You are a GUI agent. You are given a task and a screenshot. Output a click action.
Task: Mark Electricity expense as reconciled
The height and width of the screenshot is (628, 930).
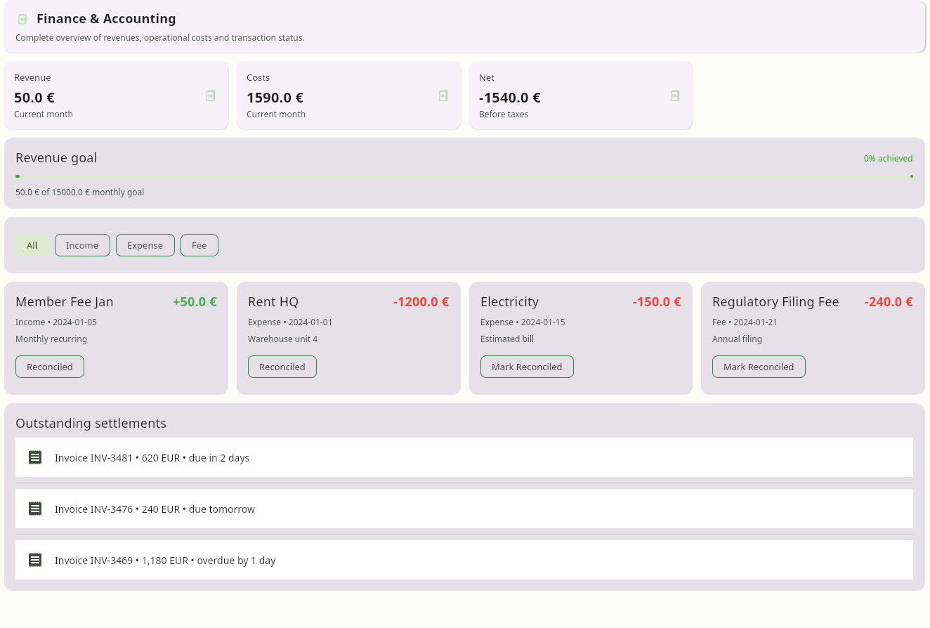[x=527, y=367]
